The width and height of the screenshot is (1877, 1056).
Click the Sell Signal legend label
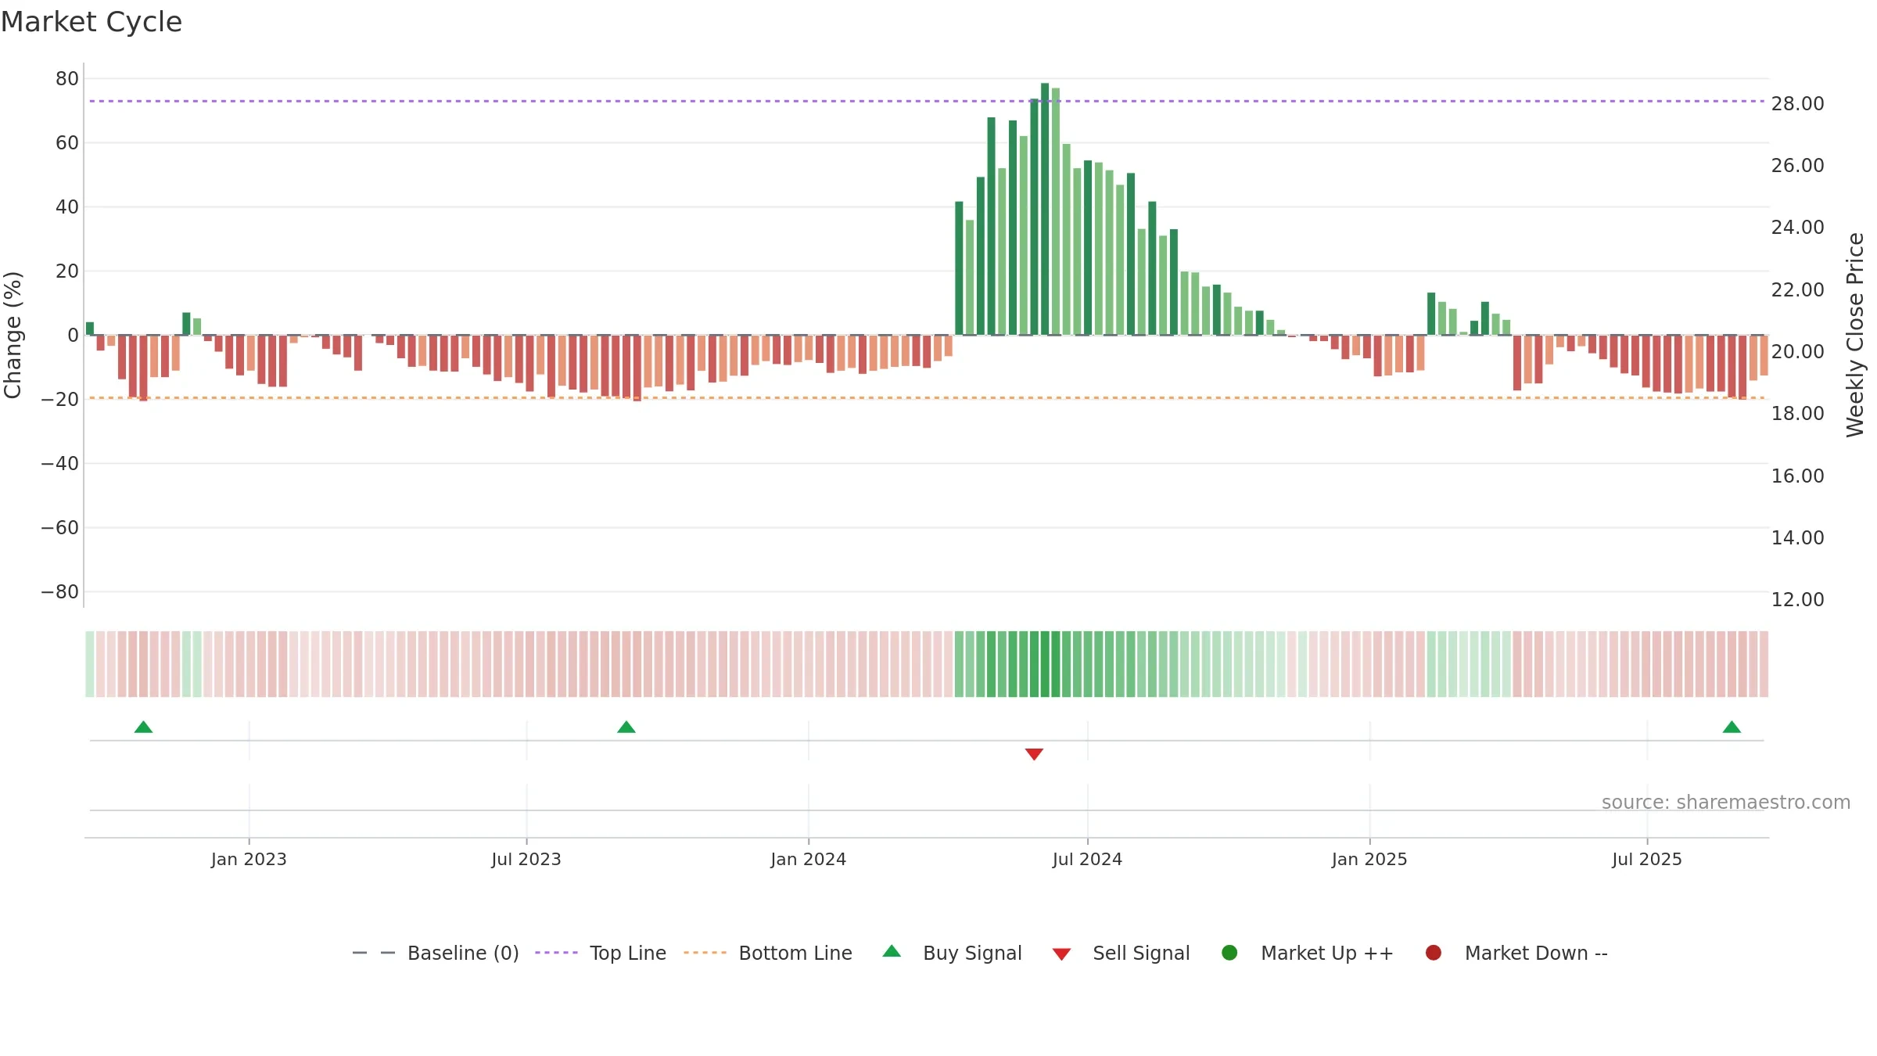[x=1141, y=954]
